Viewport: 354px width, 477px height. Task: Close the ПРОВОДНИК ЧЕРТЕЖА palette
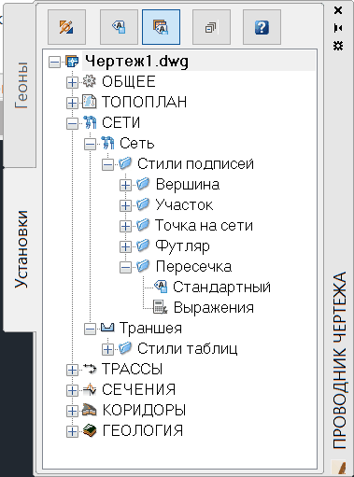pos(338,10)
